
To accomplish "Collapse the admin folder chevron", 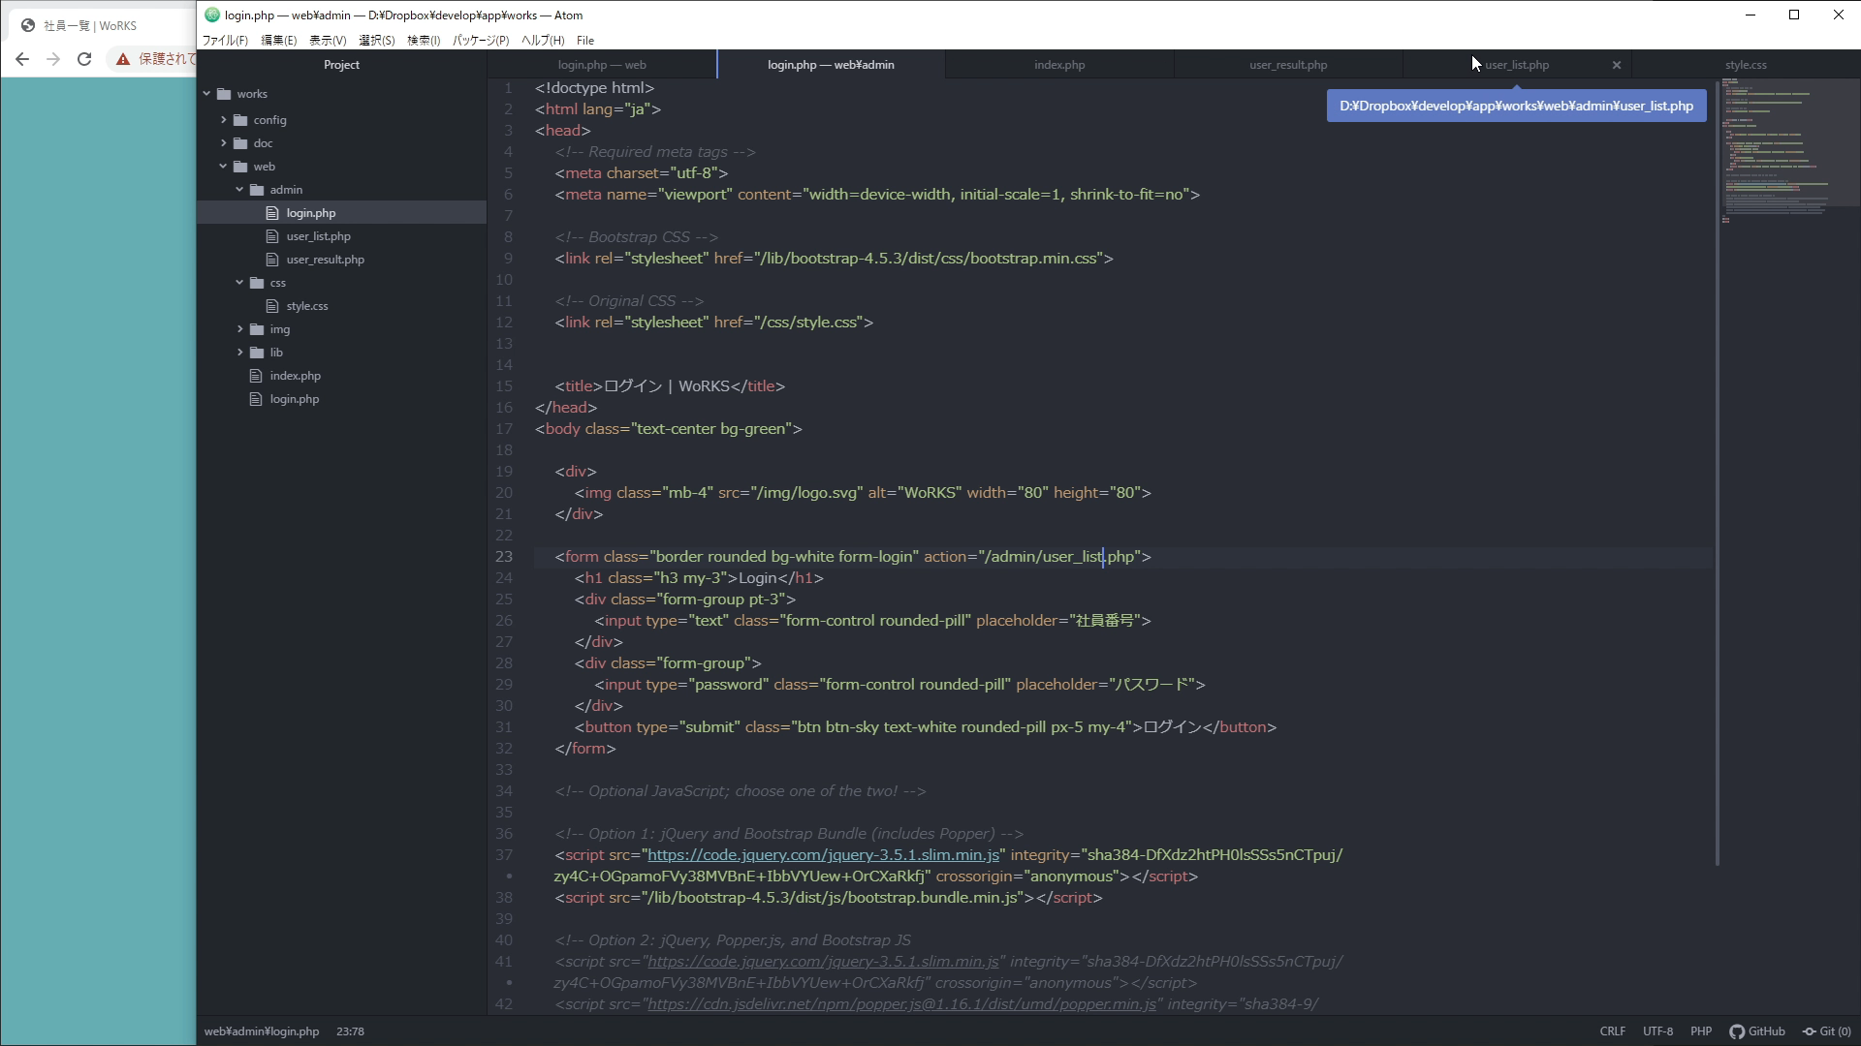I will click(x=239, y=190).
